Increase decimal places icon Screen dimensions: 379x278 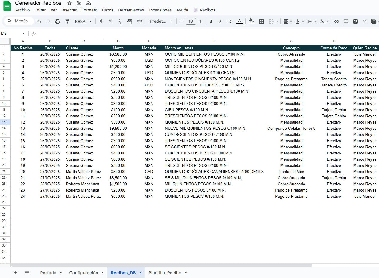coord(130,21)
